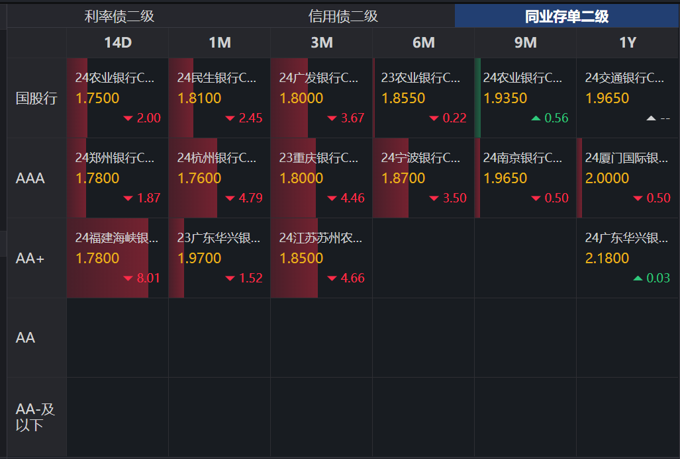
Task: Open 24农业银行 cell at 1.7500
Action: (117, 98)
